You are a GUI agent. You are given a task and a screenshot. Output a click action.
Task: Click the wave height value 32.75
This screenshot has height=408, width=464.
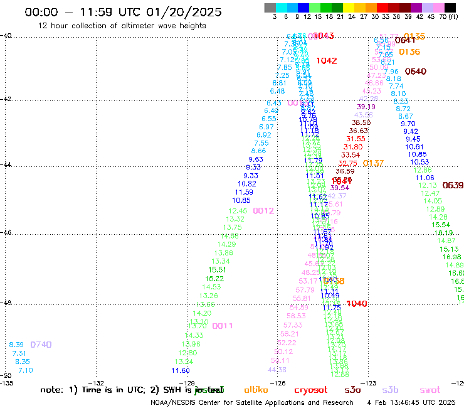point(348,164)
